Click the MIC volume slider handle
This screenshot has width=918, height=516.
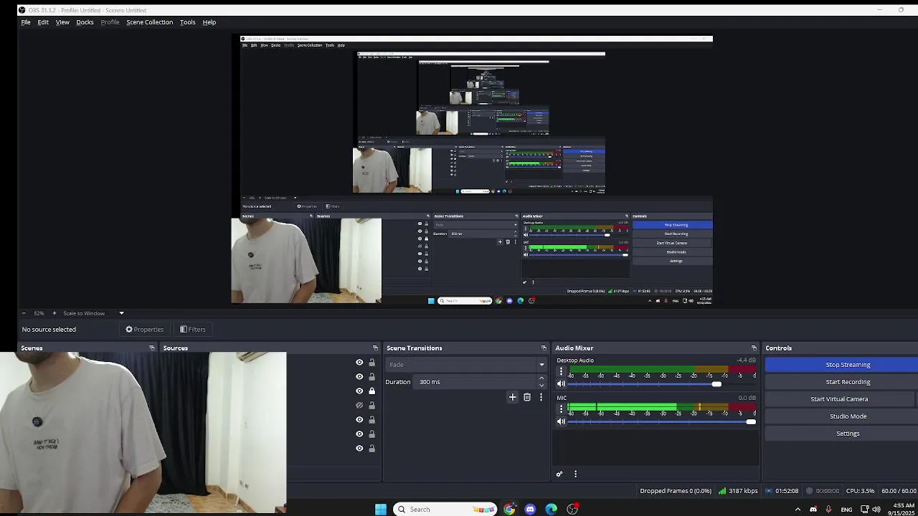click(x=751, y=421)
